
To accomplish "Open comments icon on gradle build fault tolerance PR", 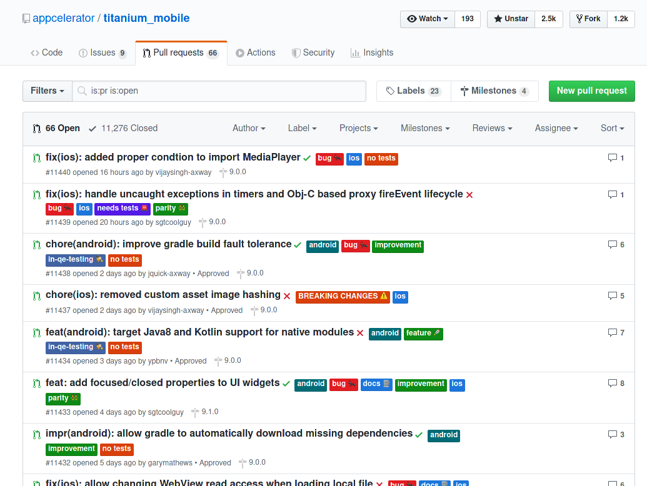I will tap(613, 244).
